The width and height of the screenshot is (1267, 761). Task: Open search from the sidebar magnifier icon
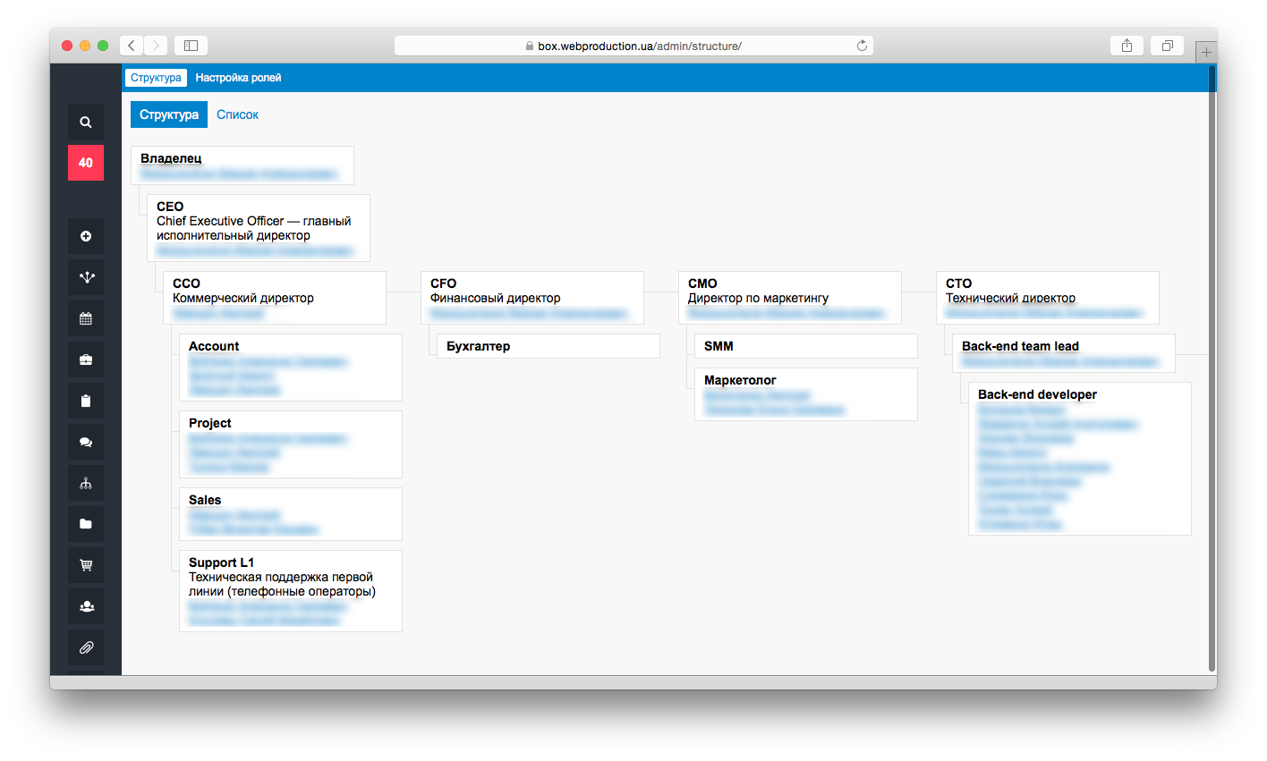point(86,122)
